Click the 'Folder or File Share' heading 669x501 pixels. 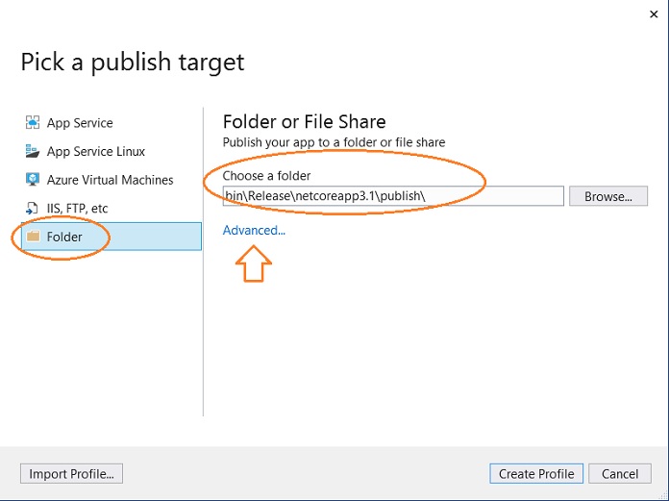coord(304,121)
